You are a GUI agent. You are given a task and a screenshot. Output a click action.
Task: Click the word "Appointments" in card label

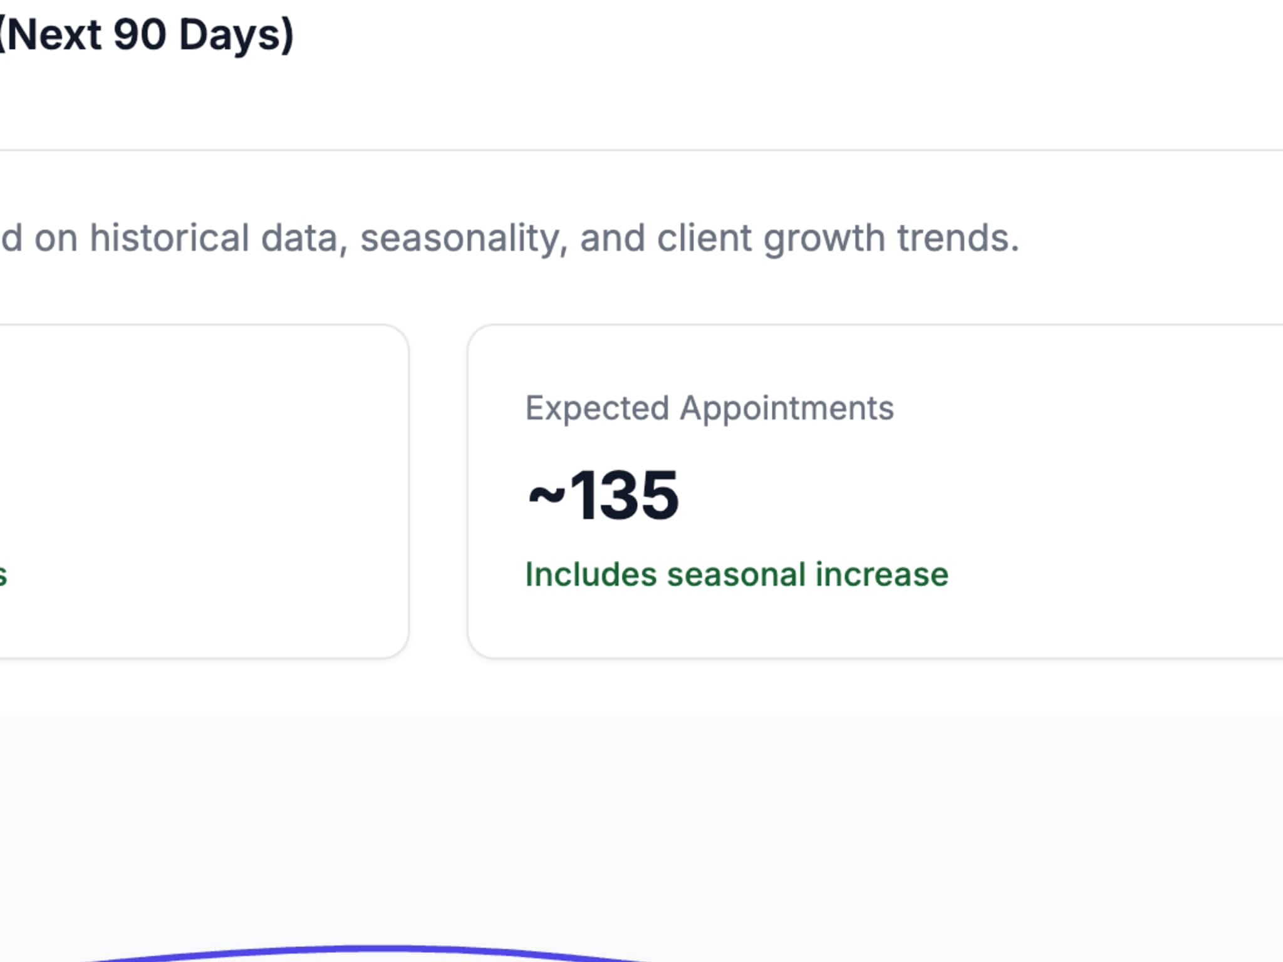point(787,408)
